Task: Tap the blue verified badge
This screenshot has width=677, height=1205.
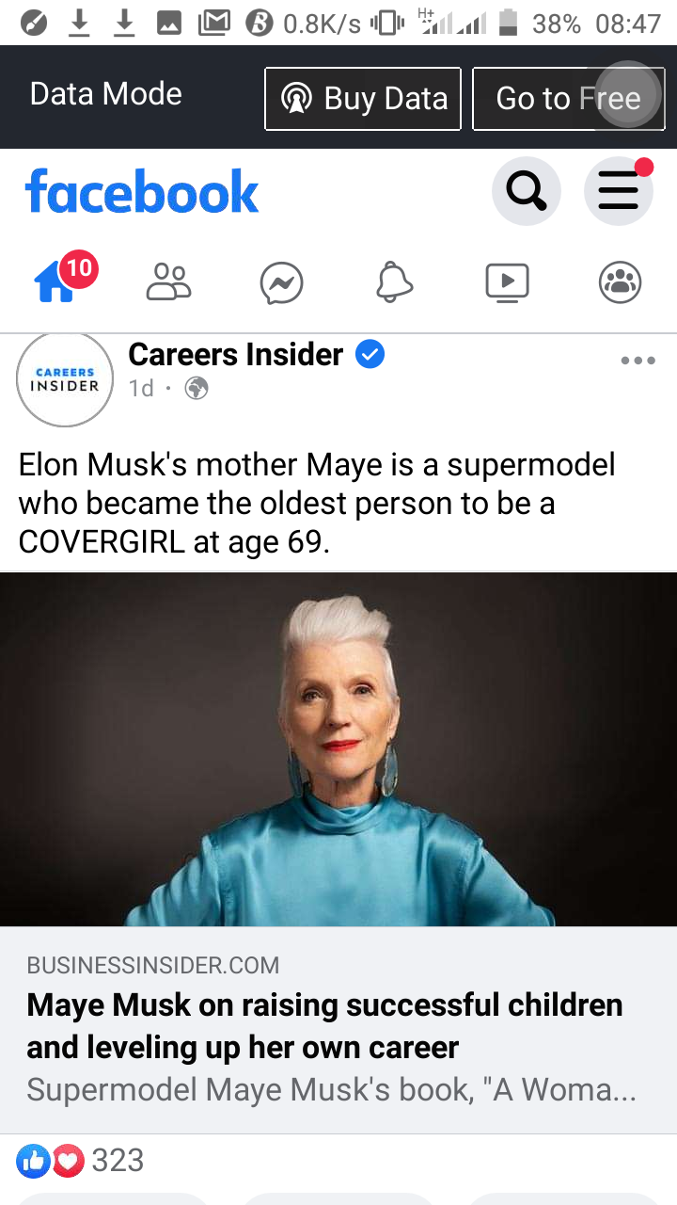Action: click(370, 355)
